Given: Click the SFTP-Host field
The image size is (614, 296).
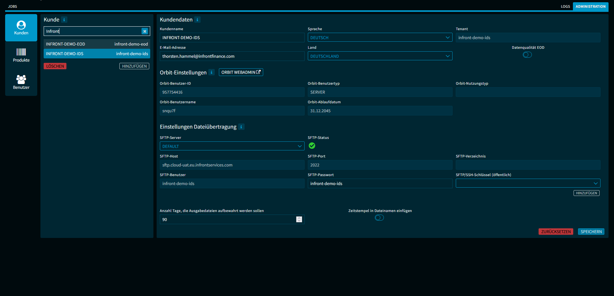Looking at the screenshot, I should click(232, 165).
